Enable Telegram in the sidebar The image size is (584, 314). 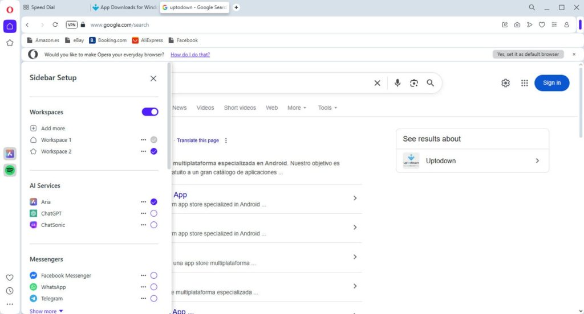(154, 299)
